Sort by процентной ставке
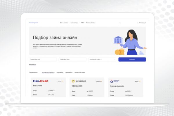The width and height of the screenshot is (174, 116). pyautogui.click(x=79, y=72)
